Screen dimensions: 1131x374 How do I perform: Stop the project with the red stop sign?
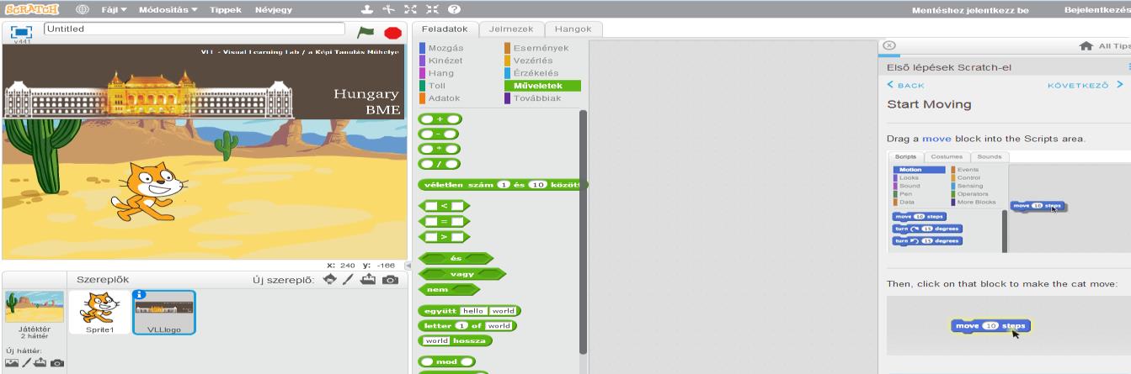pyautogui.click(x=392, y=33)
